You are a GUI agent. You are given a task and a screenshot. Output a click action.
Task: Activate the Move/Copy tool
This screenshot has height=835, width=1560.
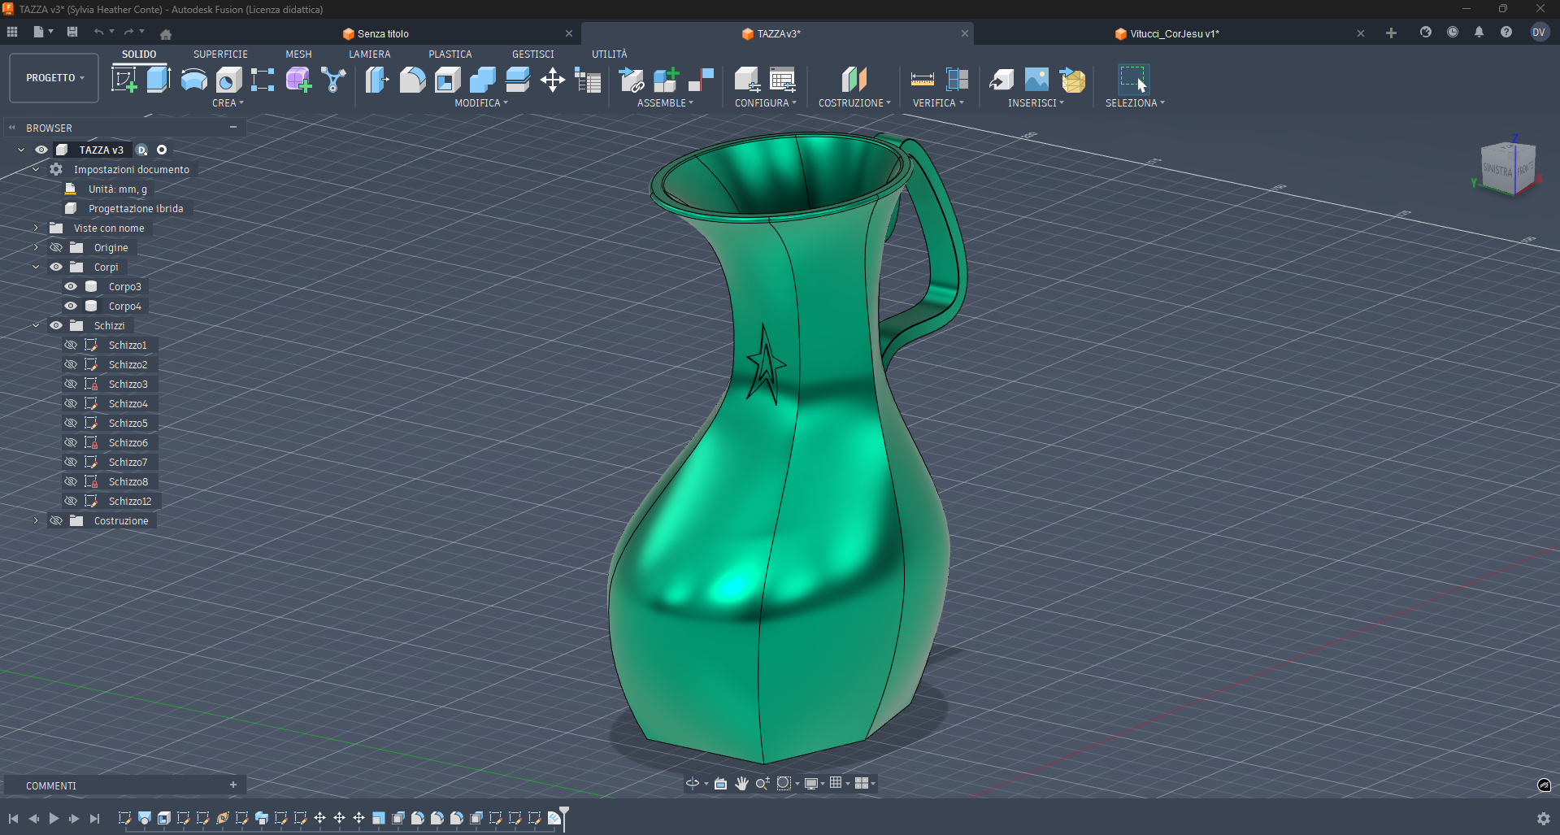[x=553, y=79]
